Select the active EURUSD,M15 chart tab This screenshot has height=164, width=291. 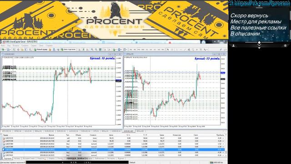pos(128,131)
